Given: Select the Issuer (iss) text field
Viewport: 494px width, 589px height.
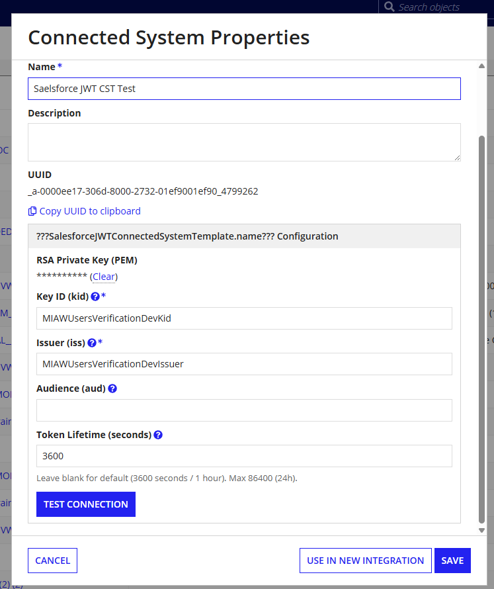Looking at the screenshot, I should [x=245, y=364].
